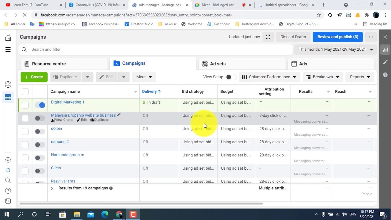Open the date range dropdown for this month
Image resolution: width=391 pixels, height=220 pixels.
coord(335,50)
